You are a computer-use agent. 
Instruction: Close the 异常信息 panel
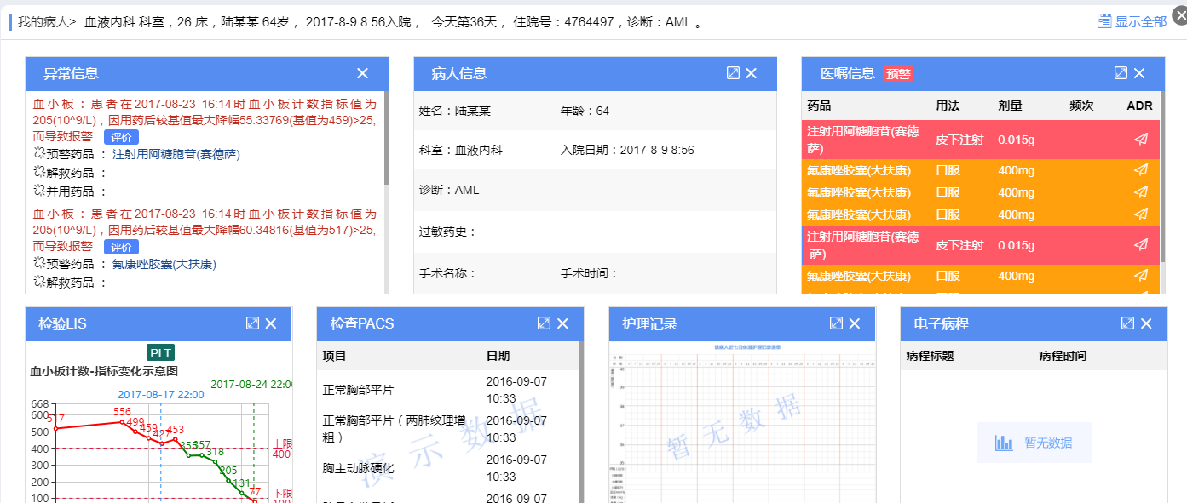362,74
